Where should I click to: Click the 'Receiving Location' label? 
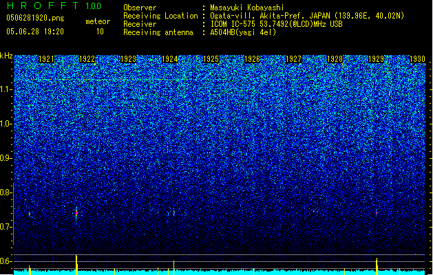click(160, 16)
